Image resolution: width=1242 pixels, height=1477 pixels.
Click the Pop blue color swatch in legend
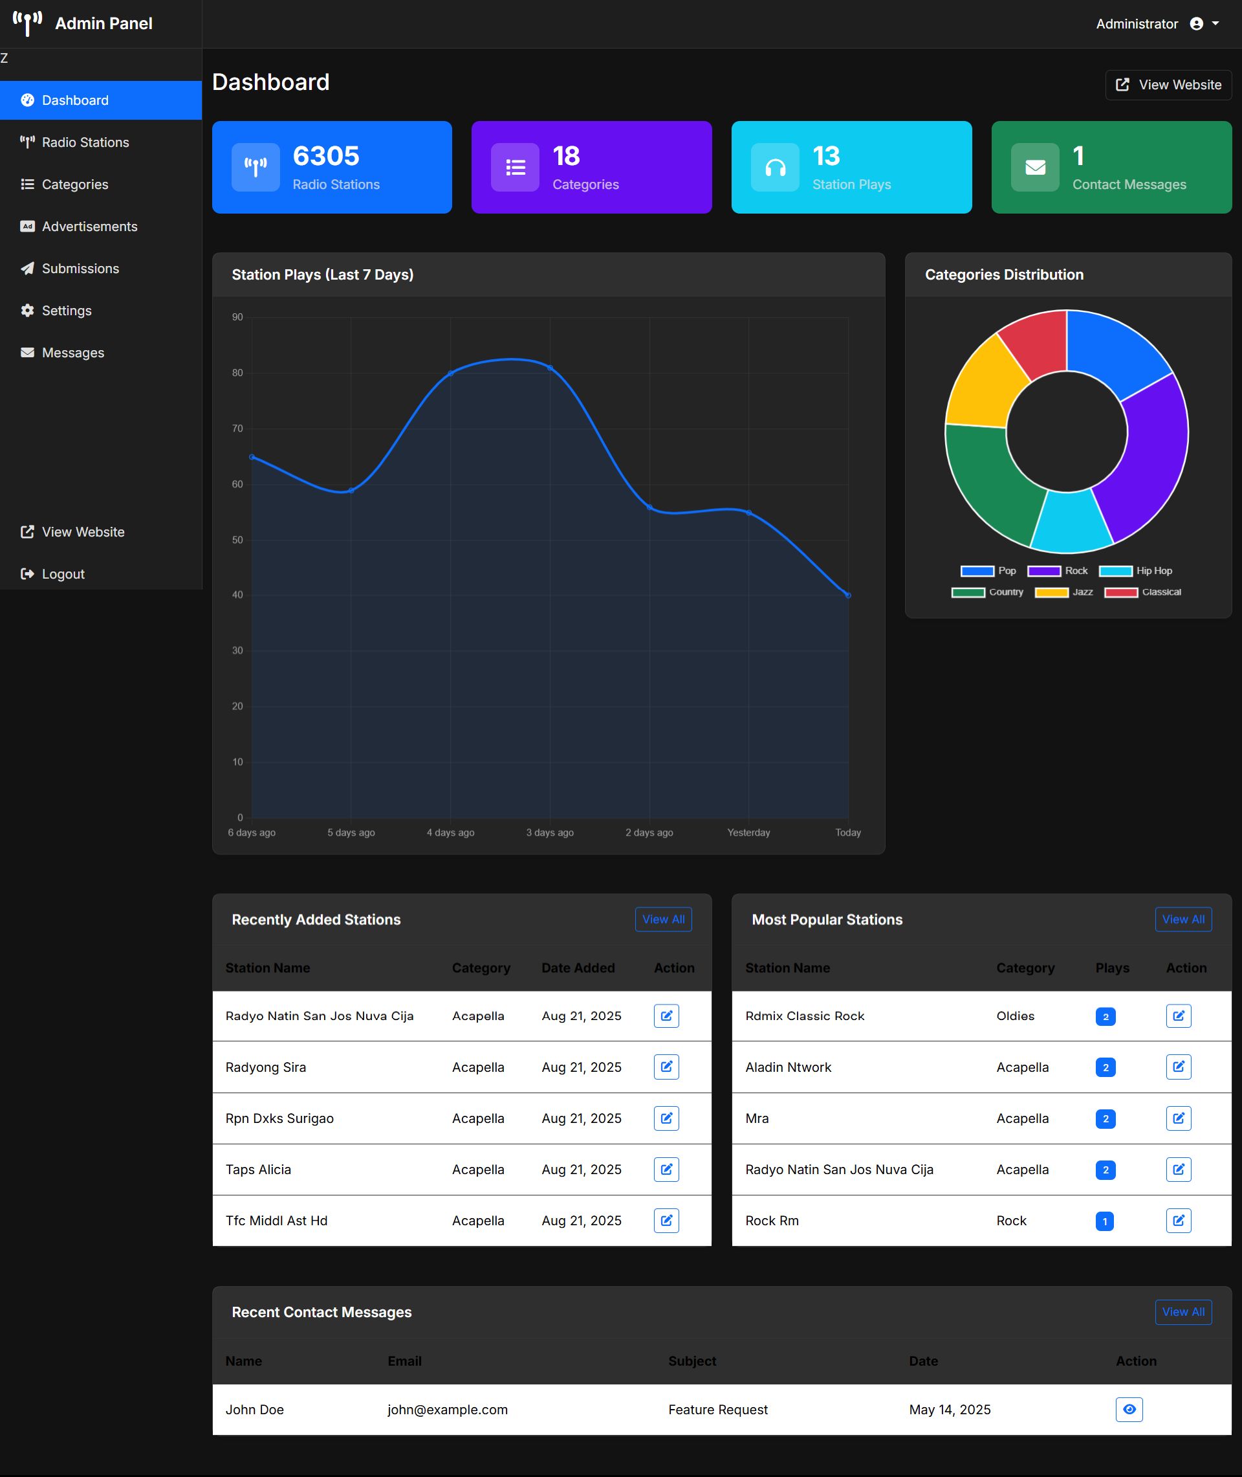pyautogui.click(x=977, y=570)
